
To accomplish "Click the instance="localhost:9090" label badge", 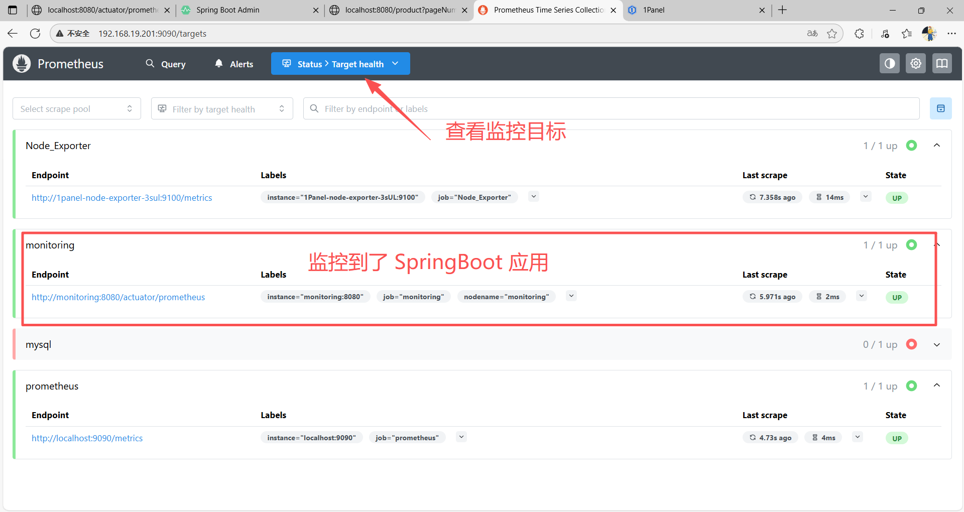I will coord(312,438).
